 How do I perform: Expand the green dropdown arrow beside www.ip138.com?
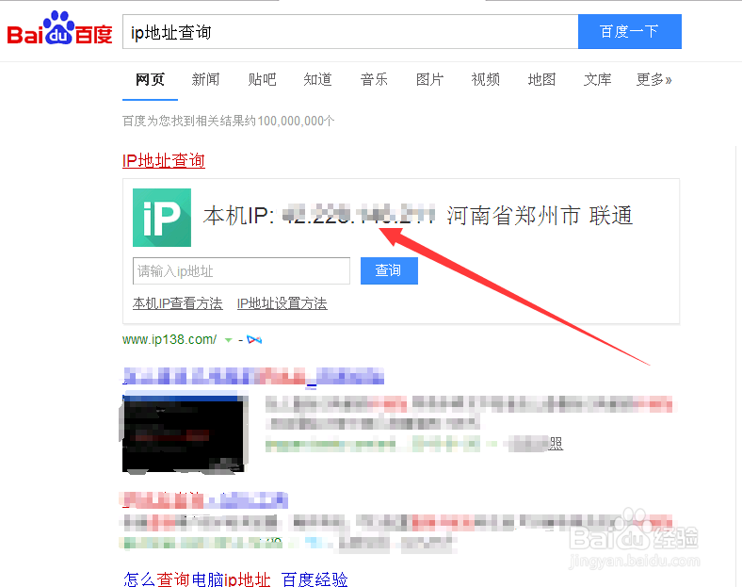pyautogui.click(x=228, y=340)
